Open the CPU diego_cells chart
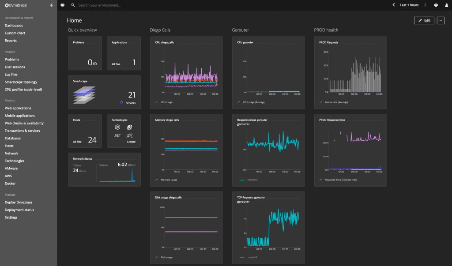Screen dimensions: 452x266 point(186,73)
